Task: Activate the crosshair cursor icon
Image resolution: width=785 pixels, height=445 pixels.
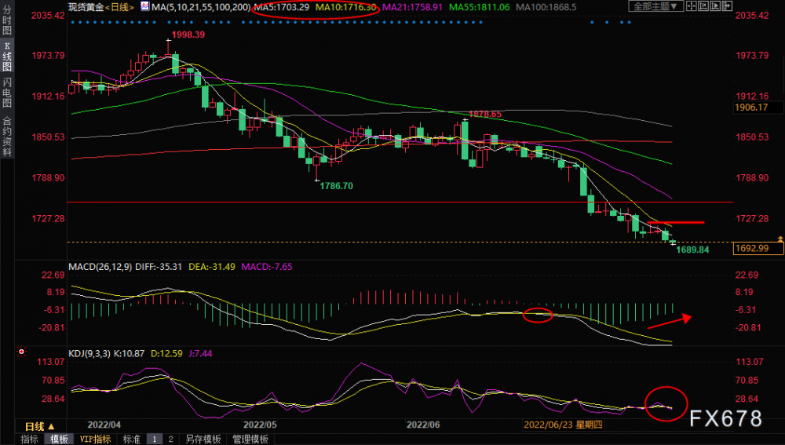Action: 692,6
